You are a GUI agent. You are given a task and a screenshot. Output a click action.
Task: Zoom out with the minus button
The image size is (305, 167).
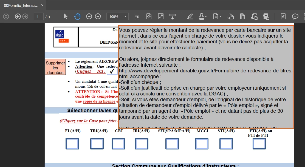point(89,16)
